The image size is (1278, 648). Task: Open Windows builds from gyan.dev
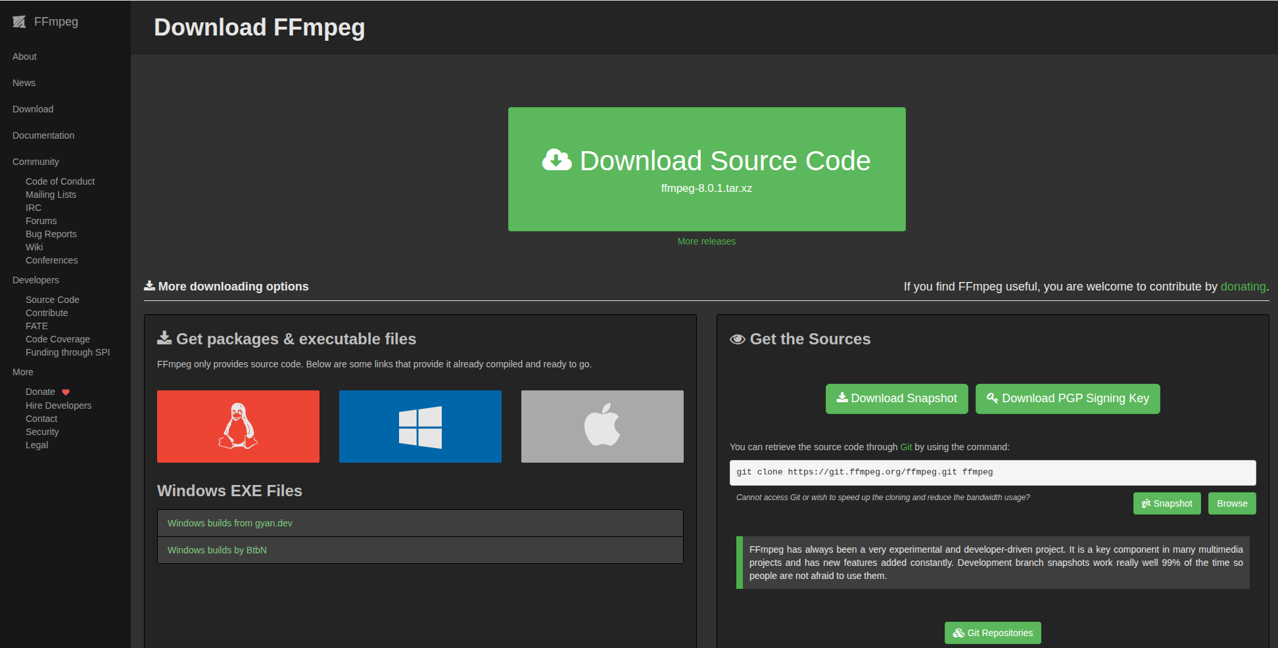[x=230, y=523]
